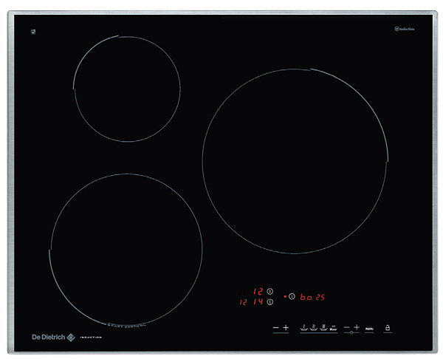The image size is (443, 359).
Task: Touch the bottom-left Start Control zone
Action: 126,250
